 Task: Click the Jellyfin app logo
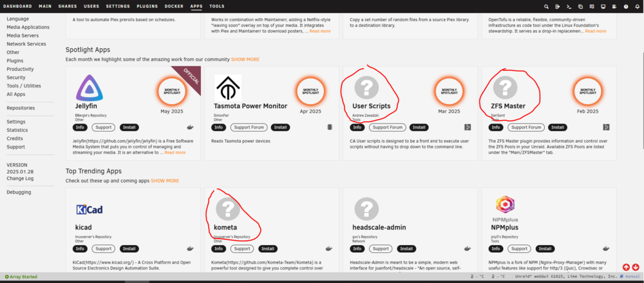(89, 87)
